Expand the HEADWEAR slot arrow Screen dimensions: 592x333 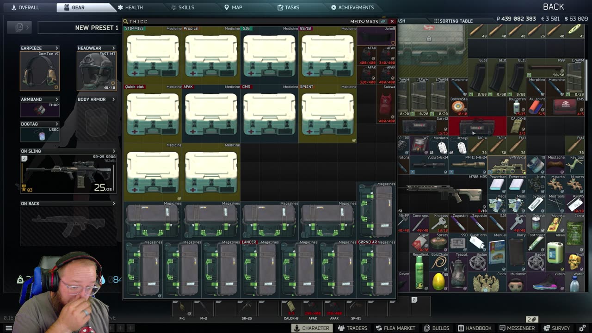click(113, 48)
